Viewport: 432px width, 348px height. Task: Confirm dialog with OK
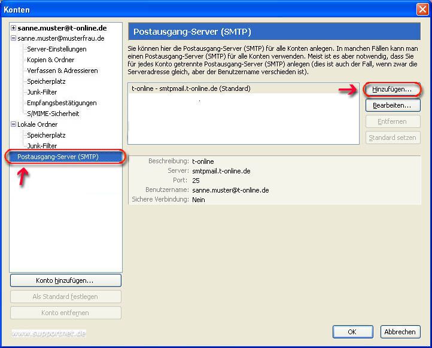point(352,332)
